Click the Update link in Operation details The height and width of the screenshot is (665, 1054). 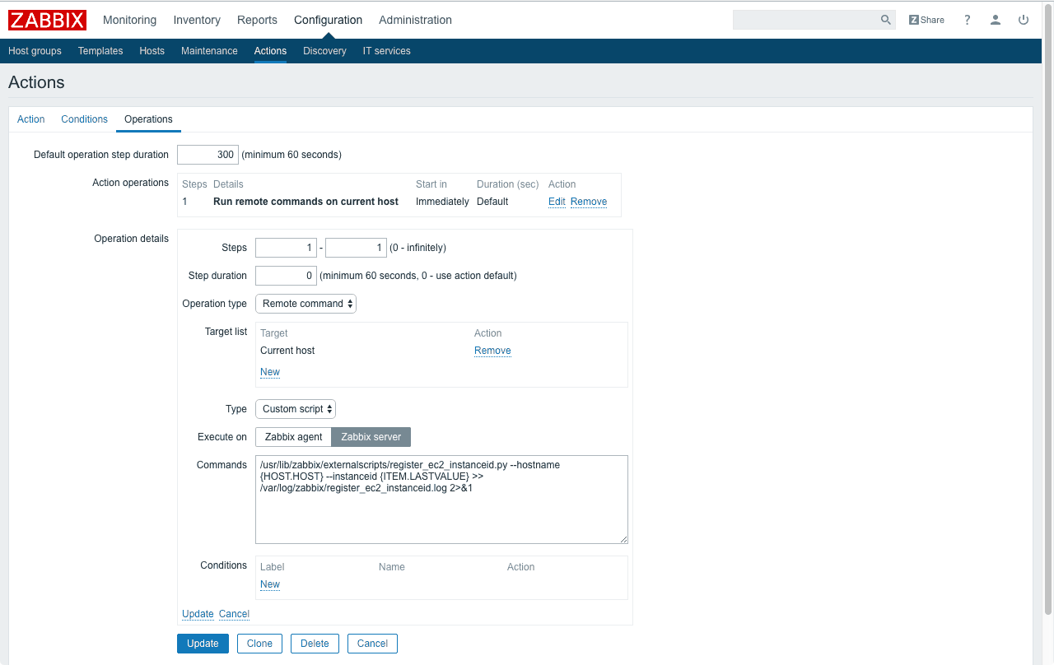(x=198, y=614)
